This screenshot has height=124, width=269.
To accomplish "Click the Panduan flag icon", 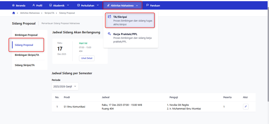I will (x=147, y=5).
